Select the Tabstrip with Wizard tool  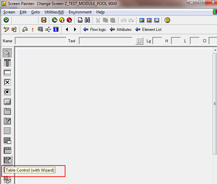click(7, 121)
